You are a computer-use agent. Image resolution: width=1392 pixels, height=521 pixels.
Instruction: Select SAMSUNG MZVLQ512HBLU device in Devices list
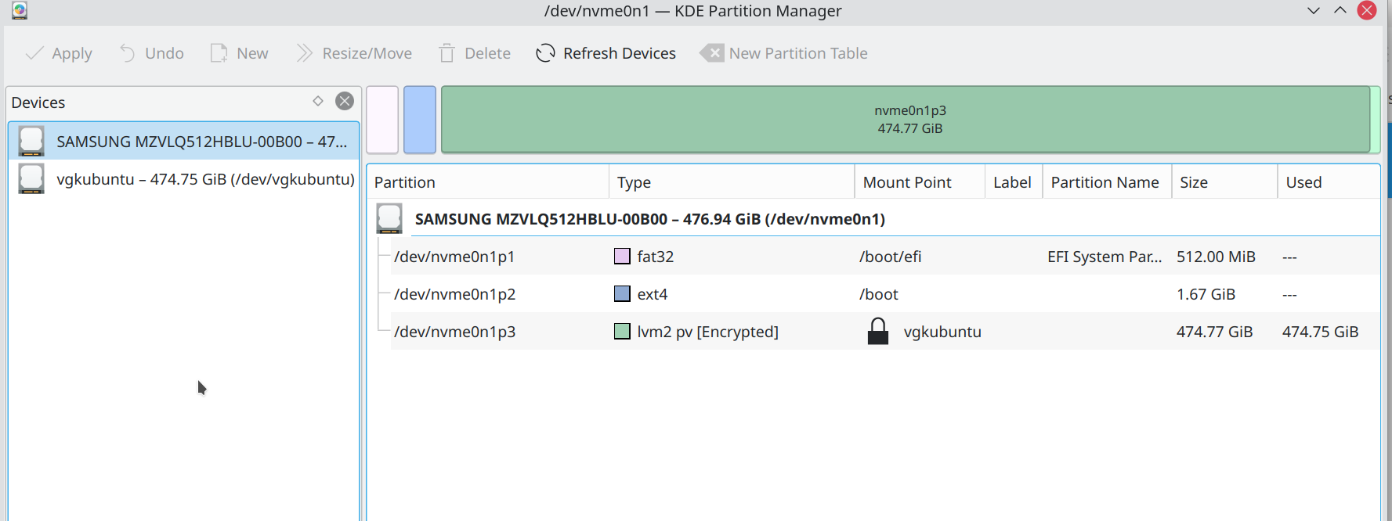(184, 142)
